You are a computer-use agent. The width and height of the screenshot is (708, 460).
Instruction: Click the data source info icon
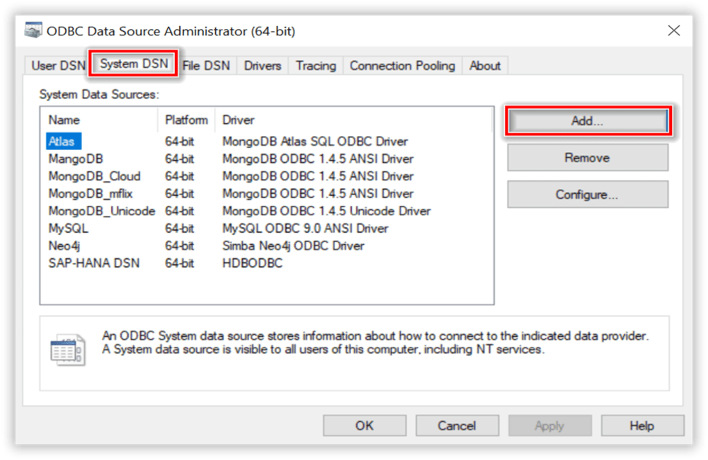click(67, 350)
